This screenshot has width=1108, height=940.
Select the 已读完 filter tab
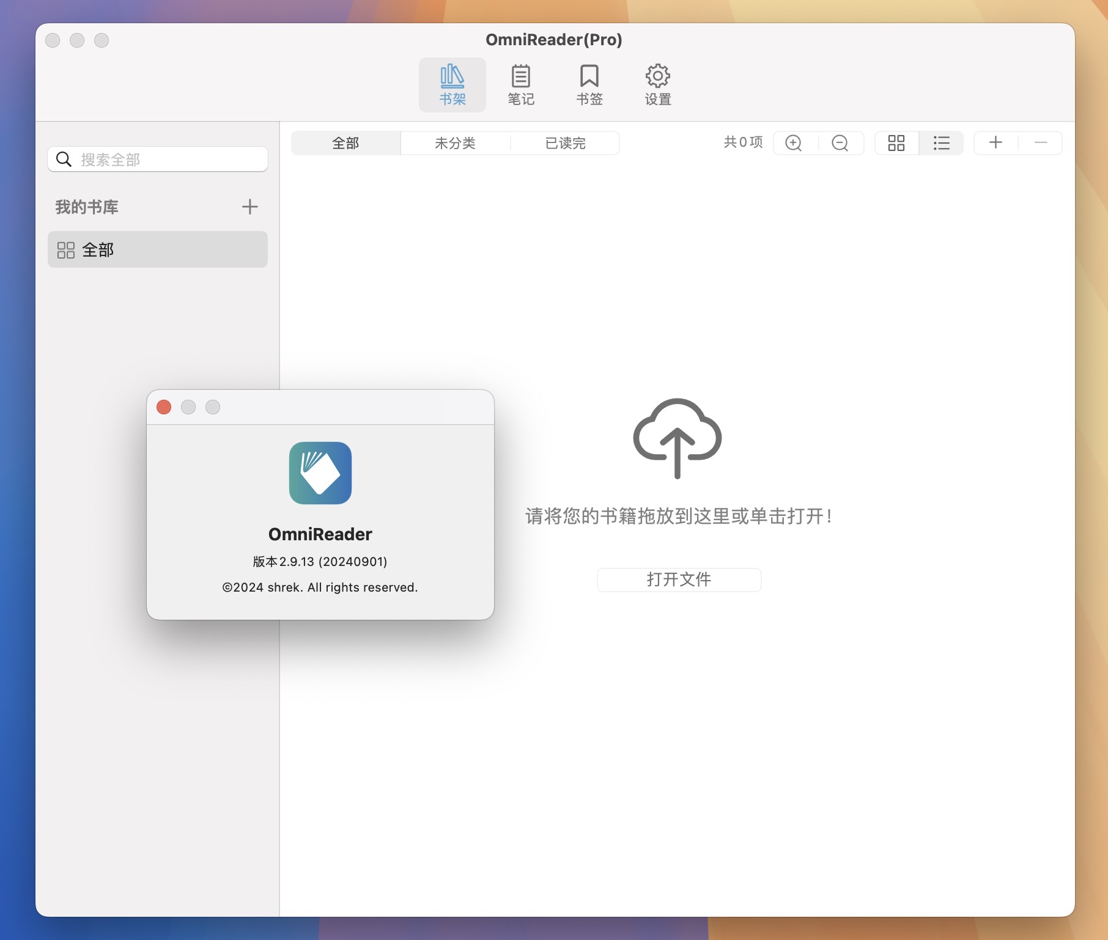click(565, 143)
